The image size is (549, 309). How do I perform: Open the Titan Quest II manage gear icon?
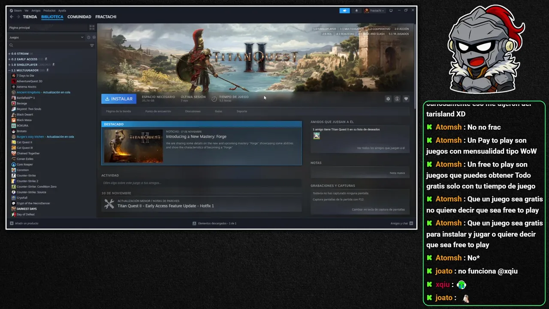(x=388, y=99)
